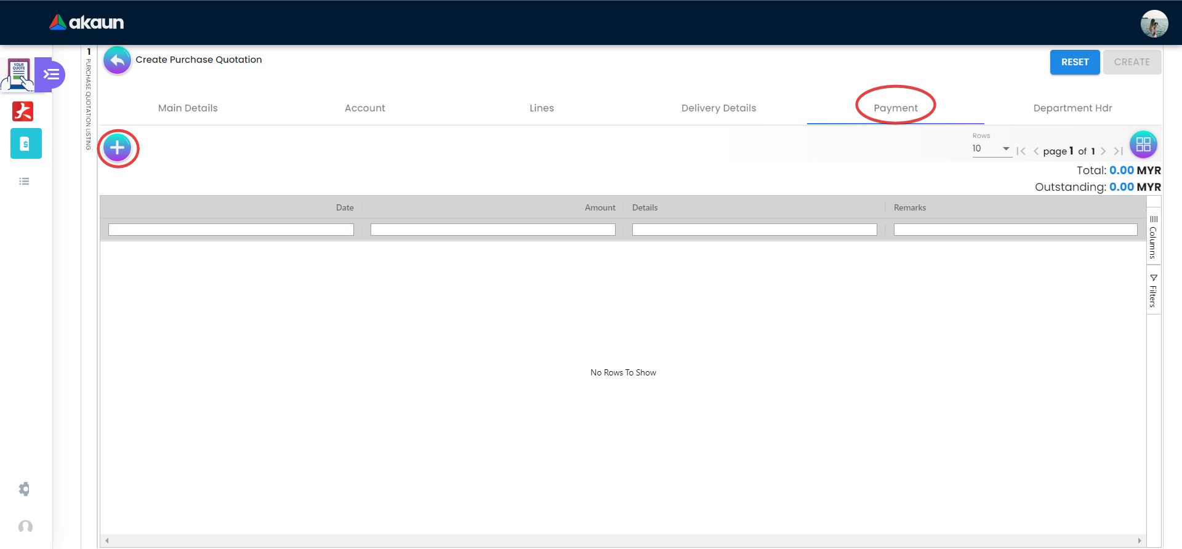1182x549 pixels.
Task: Toggle the grid layout view button
Action: pos(1143,145)
